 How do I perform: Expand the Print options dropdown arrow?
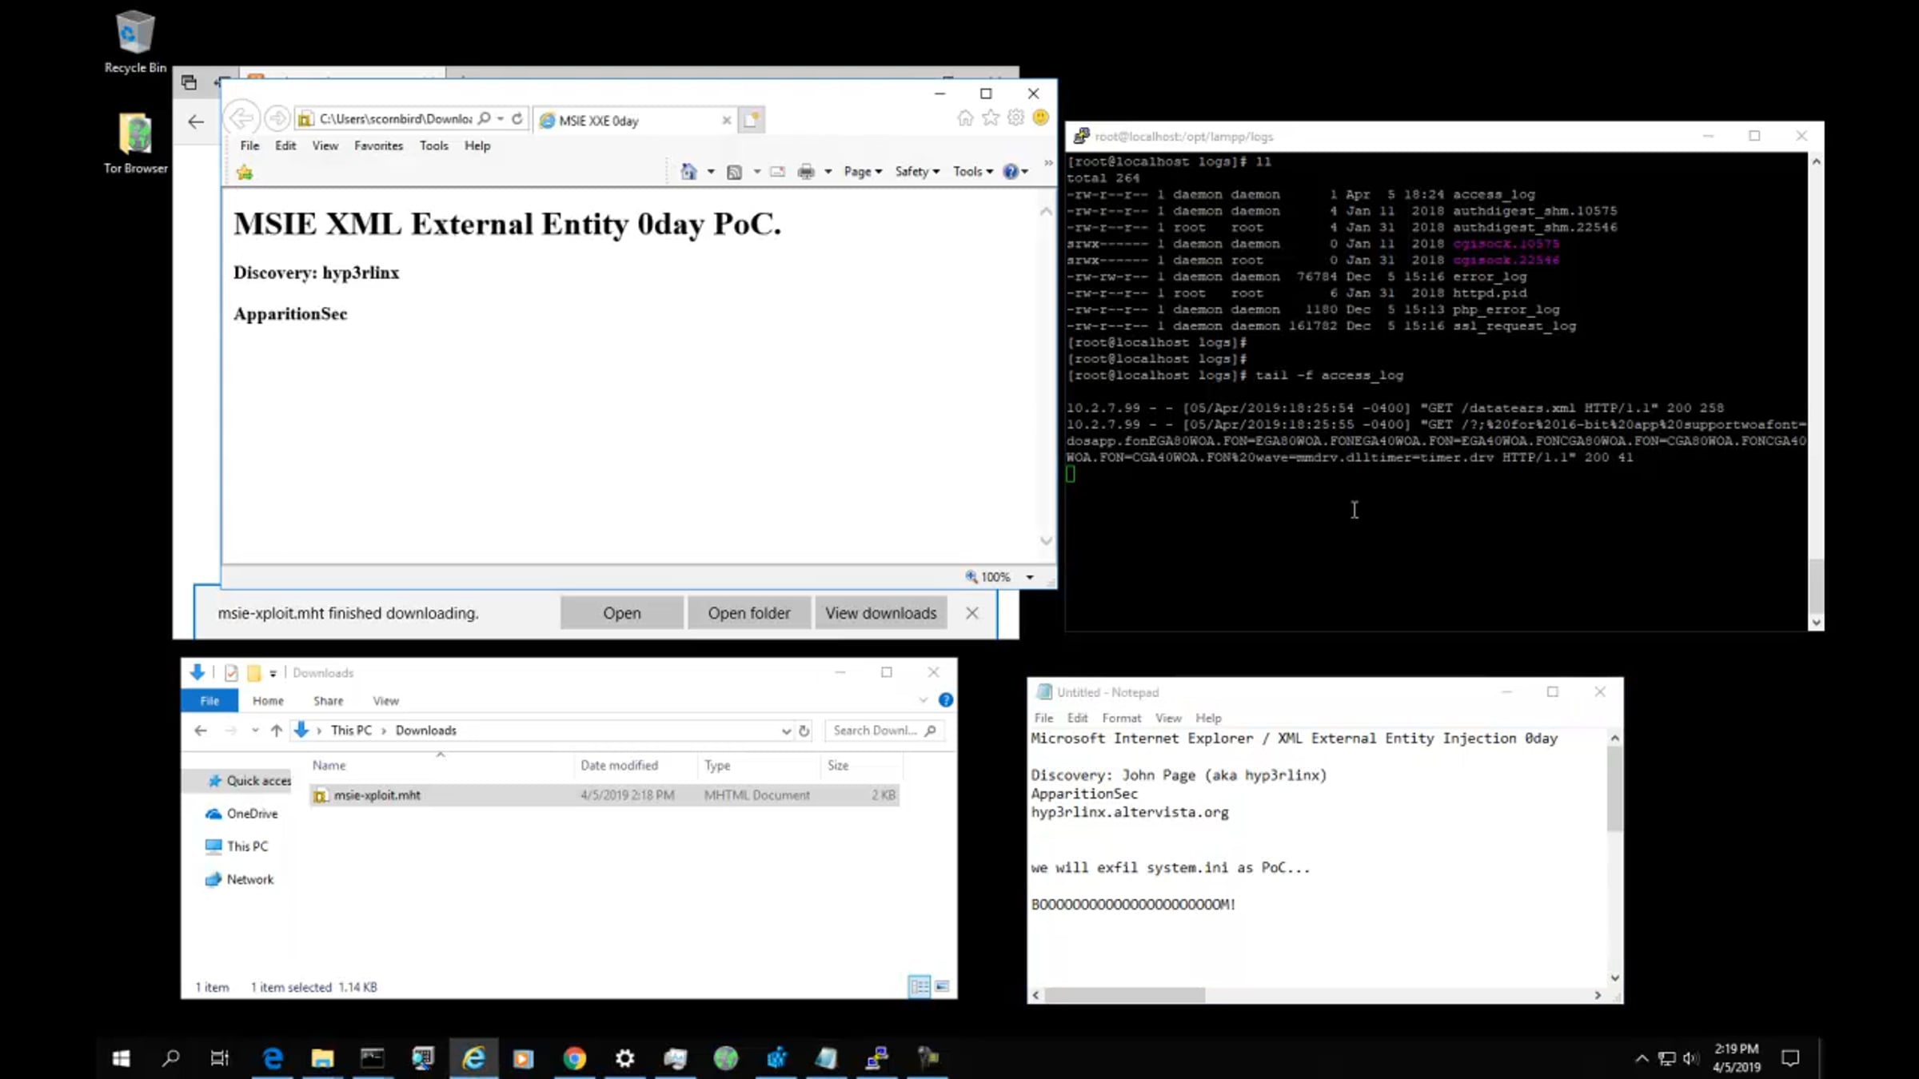pos(828,172)
